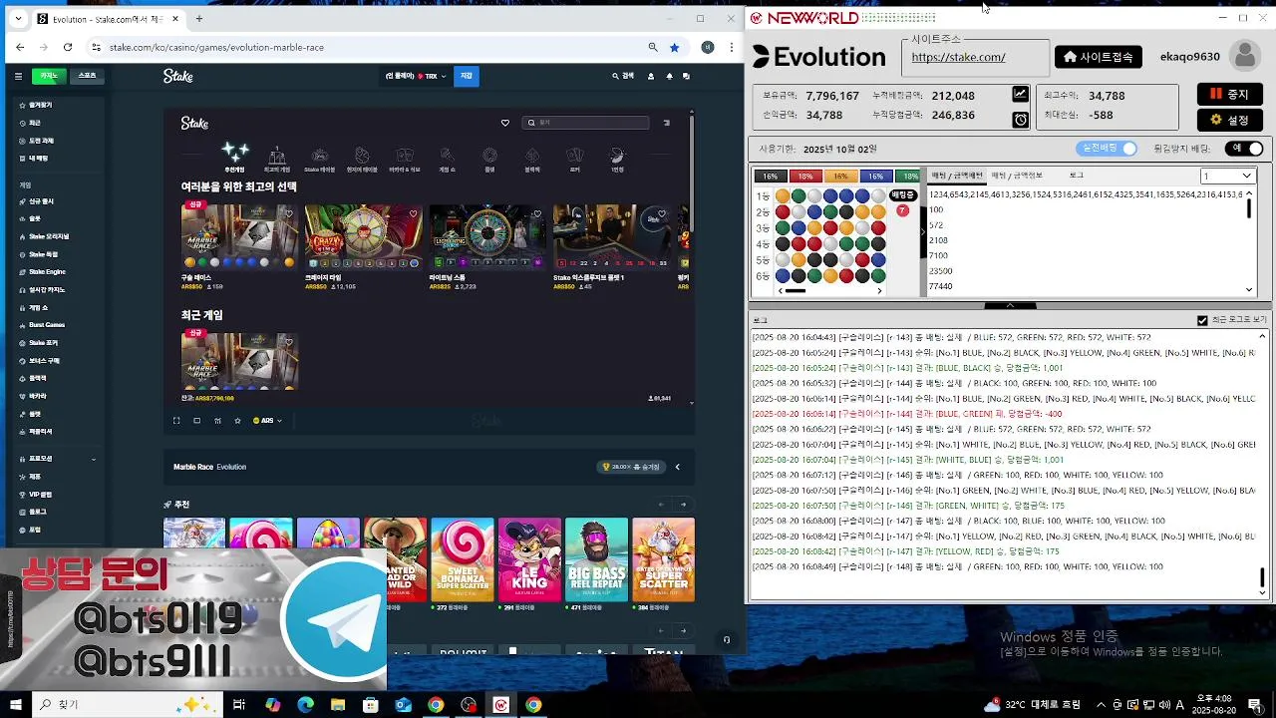
Task: Click the blue 지갑 wallet button
Action: tap(466, 76)
